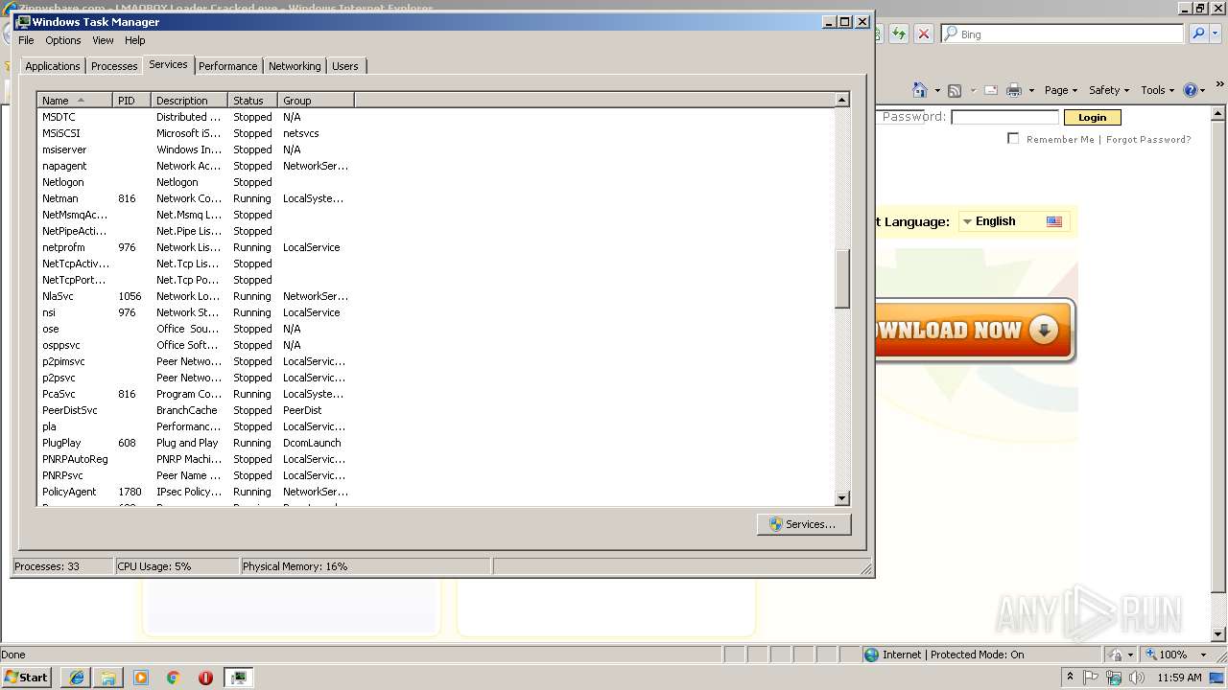The image size is (1228, 690).
Task: Click the Read Mail envelope icon
Action: (990, 90)
